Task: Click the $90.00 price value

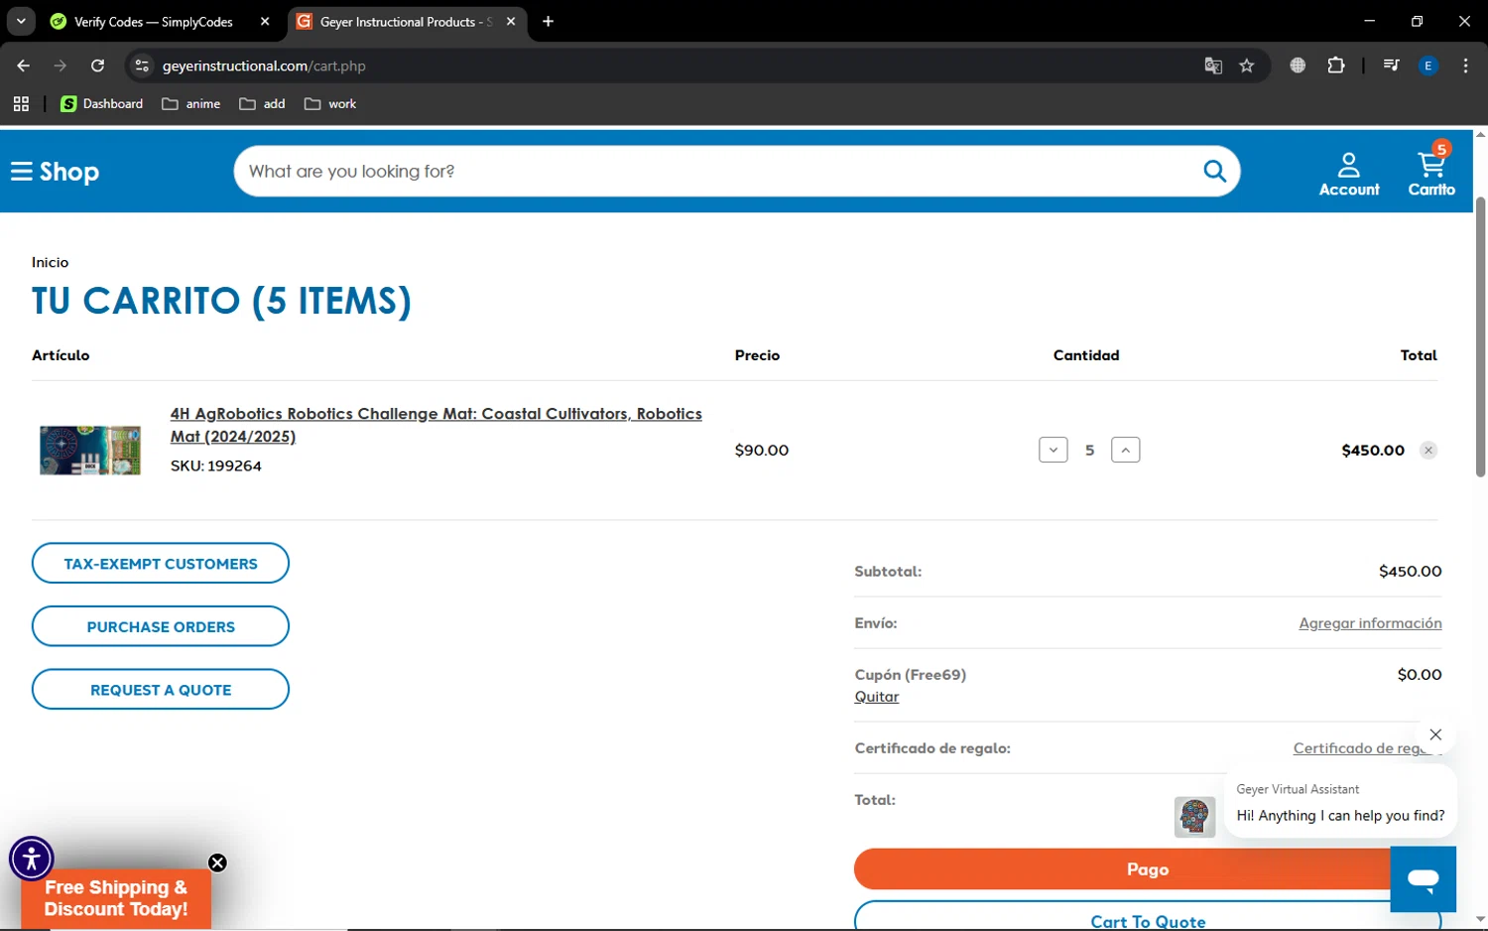Action: click(x=761, y=450)
